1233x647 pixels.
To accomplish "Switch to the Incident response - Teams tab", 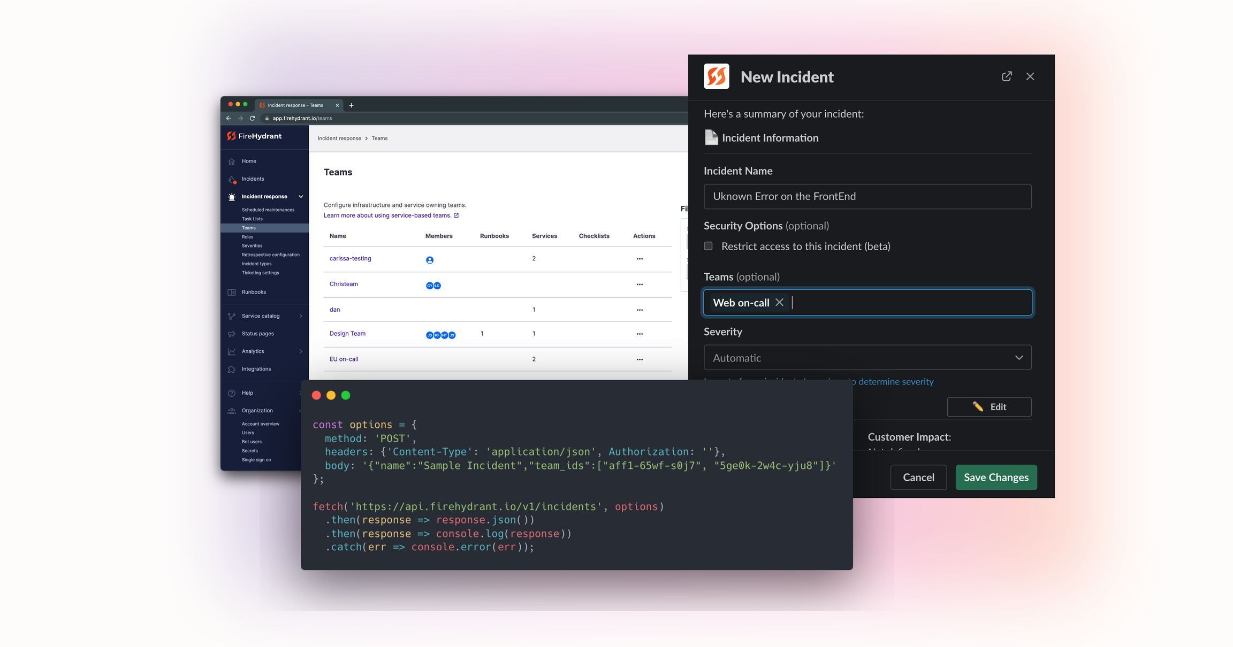I will [x=295, y=105].
